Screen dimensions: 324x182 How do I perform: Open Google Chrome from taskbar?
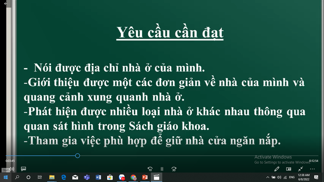[133, 177]
